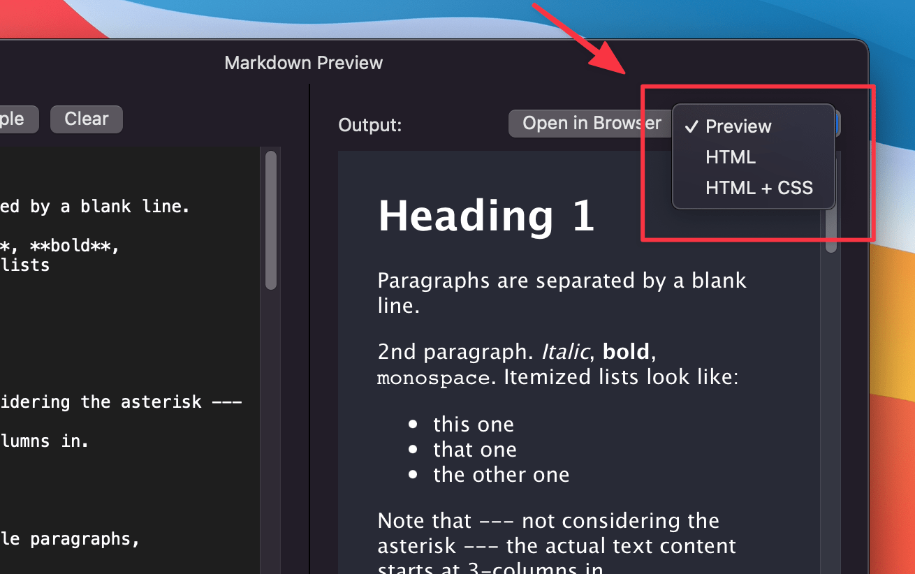
Task: Switch output format to HTML
Action: tap(731, 157)
